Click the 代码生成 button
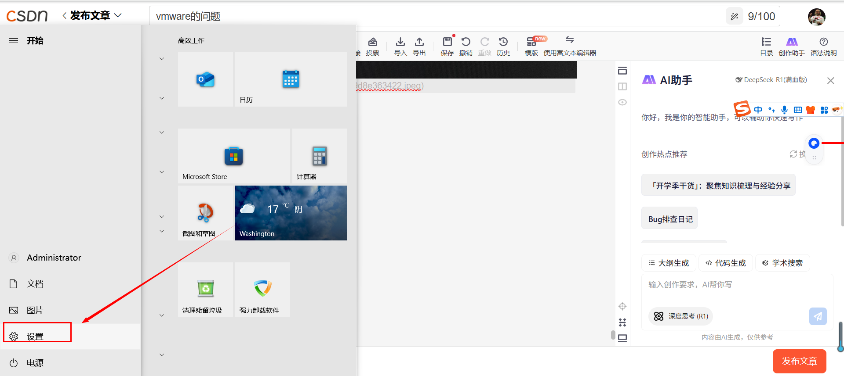The image size is (844, 376). tap(726, 263)
